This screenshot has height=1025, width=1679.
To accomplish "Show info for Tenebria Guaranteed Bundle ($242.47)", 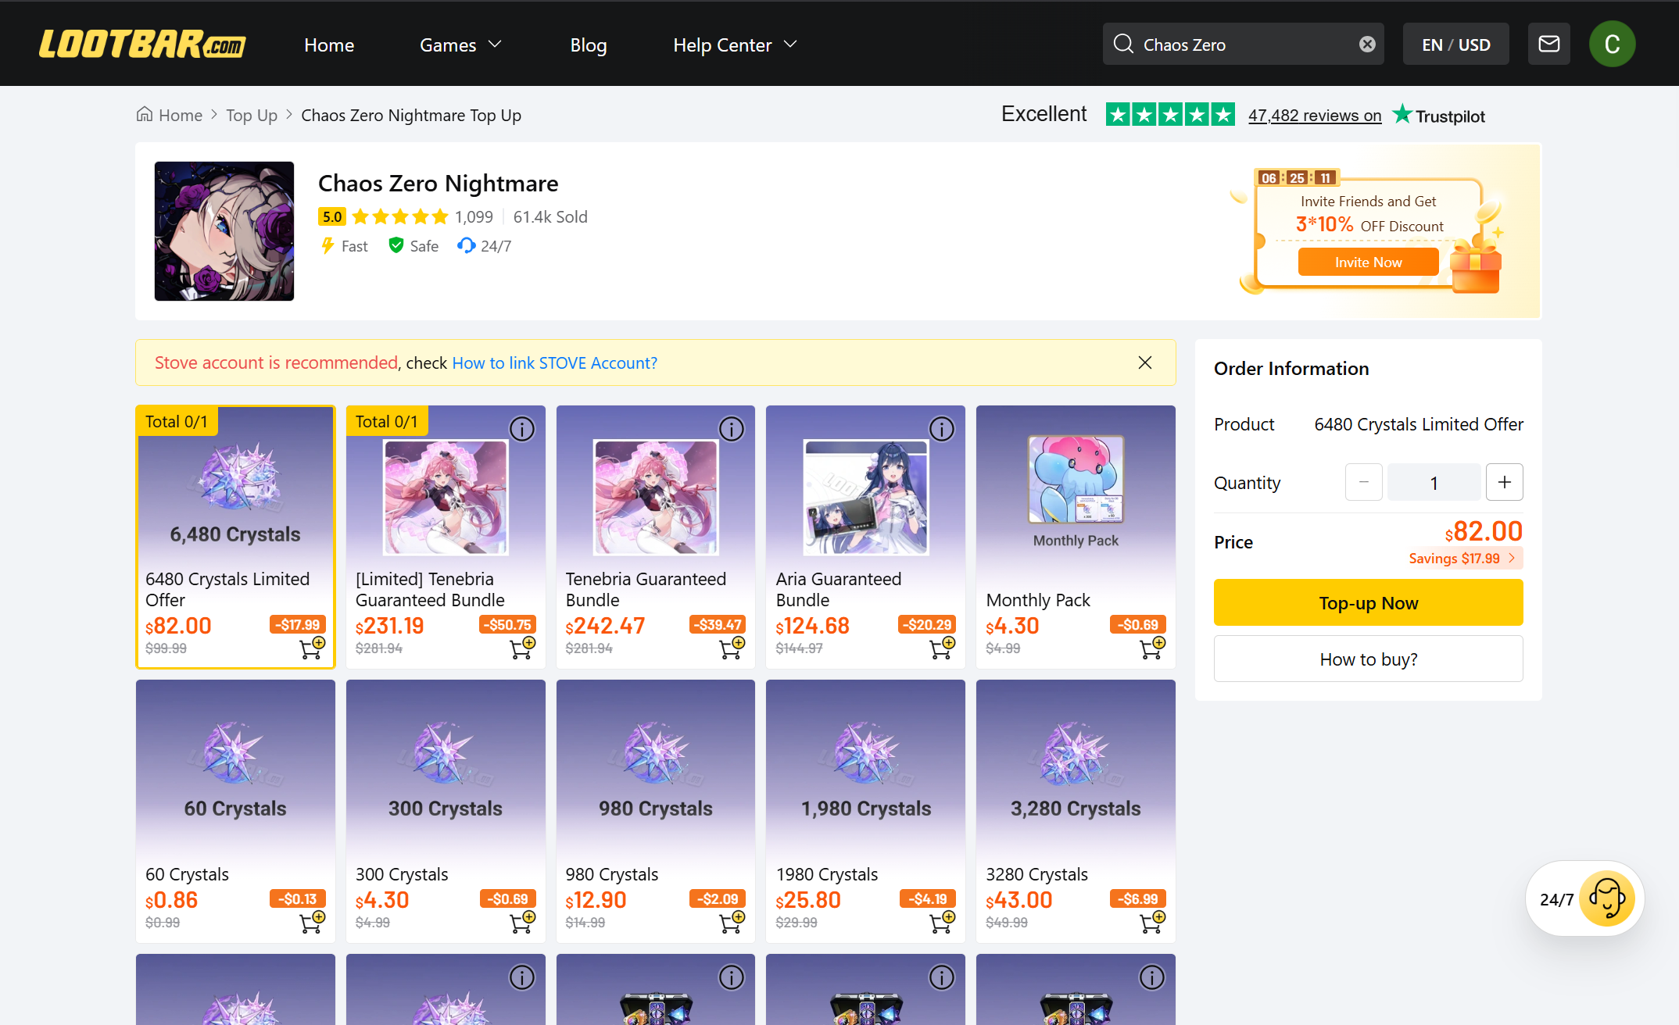I will click(x=732, y=429).
